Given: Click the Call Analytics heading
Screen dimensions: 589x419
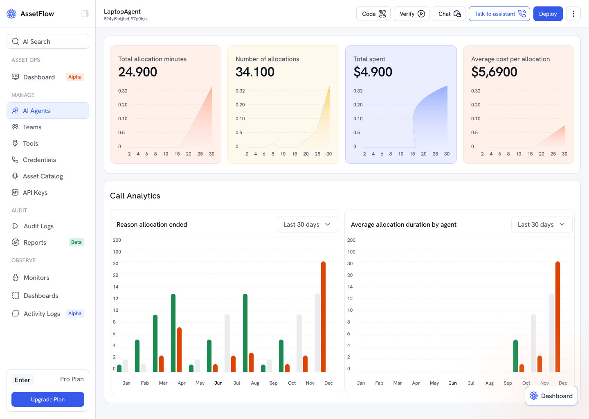Looking at the screenshot, I should (x=135, y=196).
